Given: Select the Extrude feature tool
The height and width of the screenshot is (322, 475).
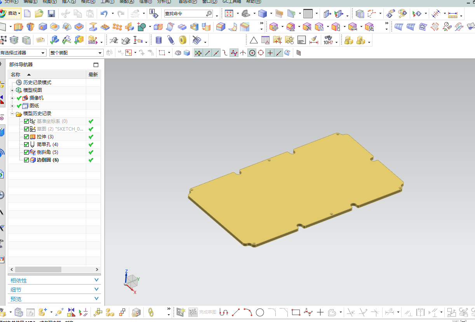Looking at the screenshot, I should point(18,27).
